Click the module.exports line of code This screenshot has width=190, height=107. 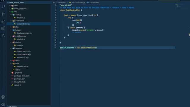coord(78,48)
